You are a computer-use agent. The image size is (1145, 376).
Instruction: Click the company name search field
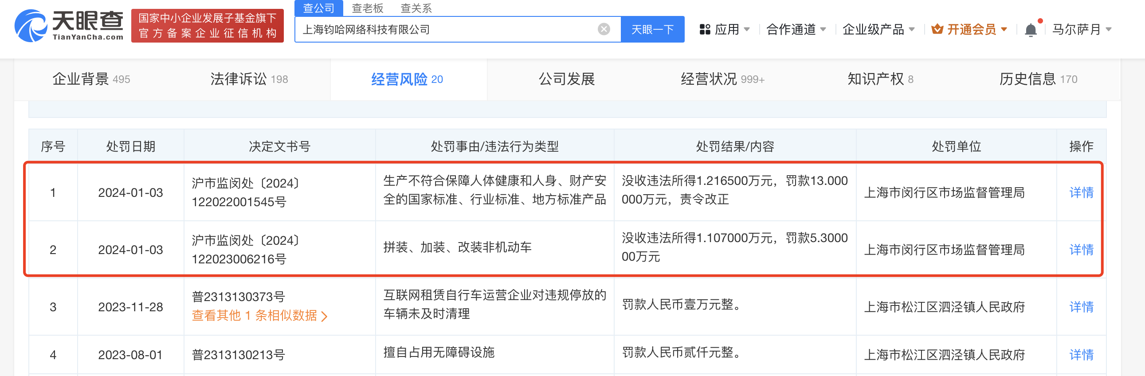click(x=444, y=30)
